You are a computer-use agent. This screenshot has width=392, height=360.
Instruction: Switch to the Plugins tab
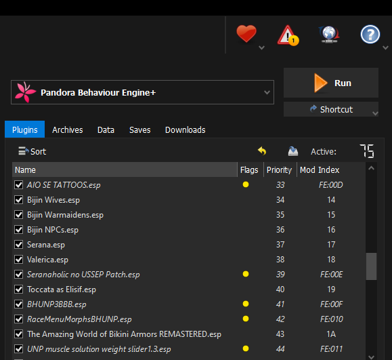click(x=25, y=129)
